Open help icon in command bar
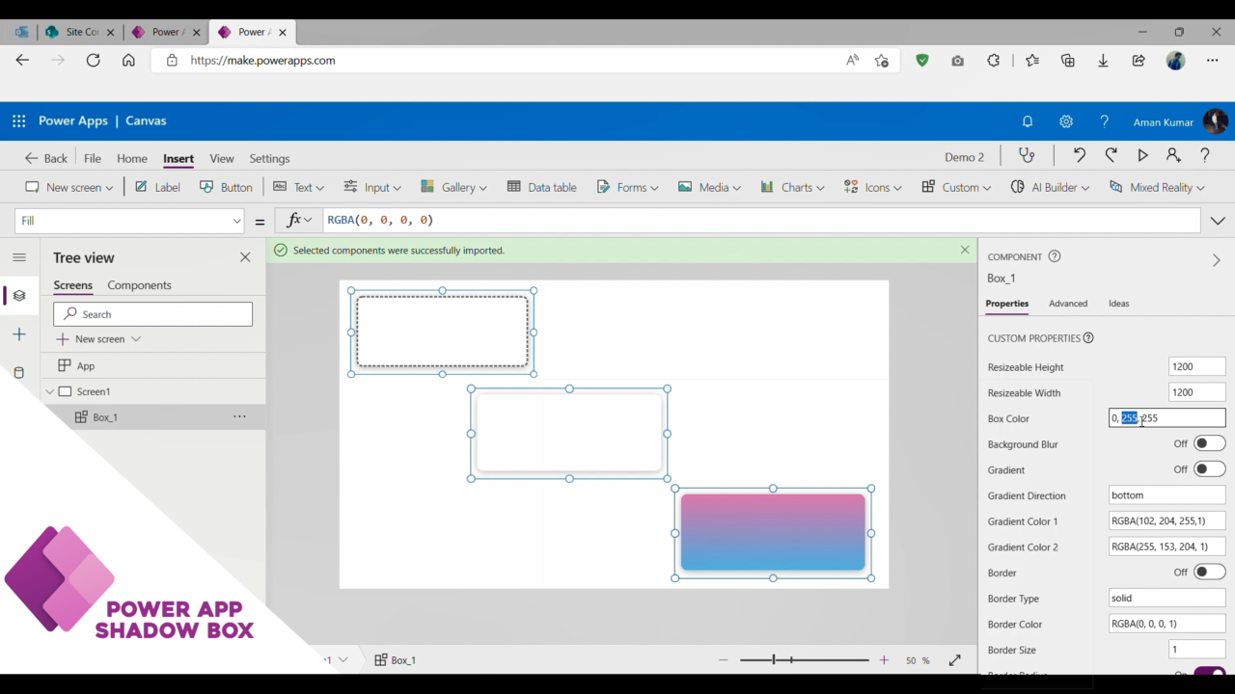1235x694 pixels. (1205, 155)
